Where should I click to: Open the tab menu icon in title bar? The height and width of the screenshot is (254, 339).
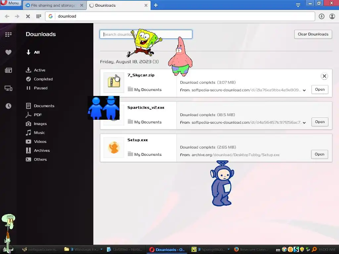[298, 5]
